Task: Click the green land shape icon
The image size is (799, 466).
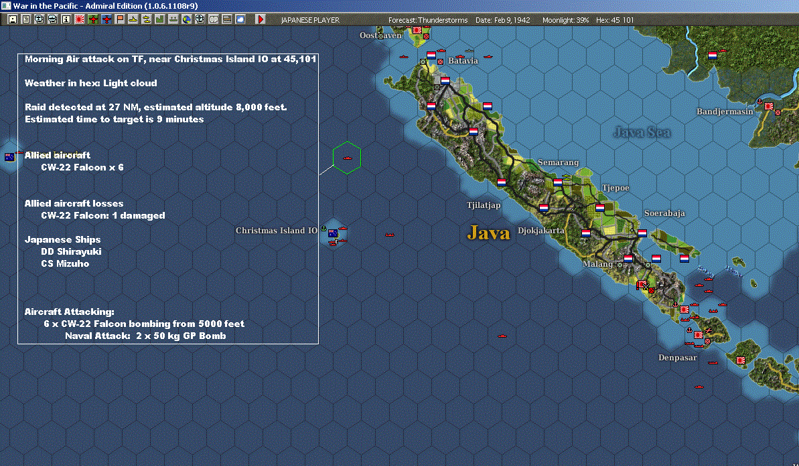Action: (x=159, y=19)
